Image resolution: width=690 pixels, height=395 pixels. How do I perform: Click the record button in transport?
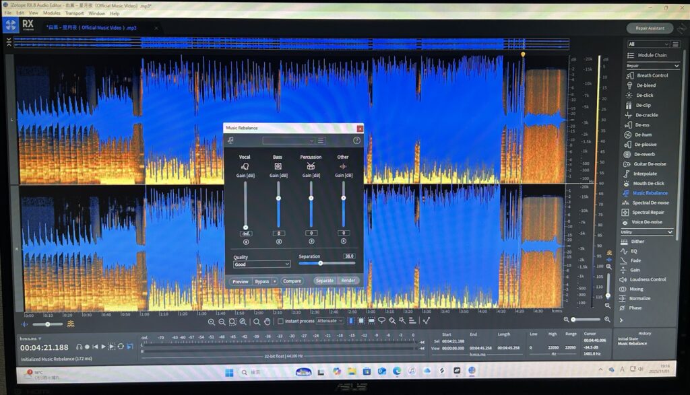[87, 347]
